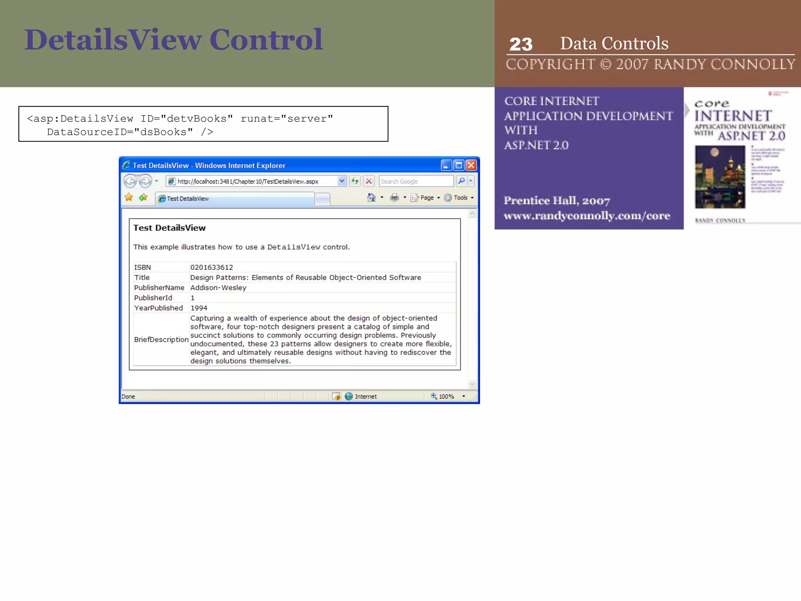The width and height of the screenshot is (801, 601).
Task: Click the scrollbar down arrow
Action: click(x=472, y=384)
